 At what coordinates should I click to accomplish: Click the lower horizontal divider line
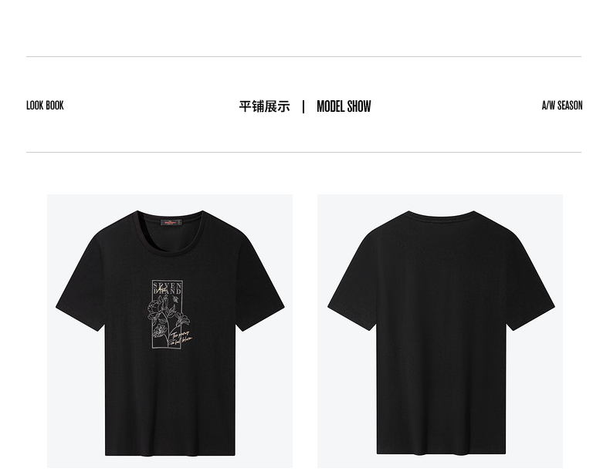point(303,152)
